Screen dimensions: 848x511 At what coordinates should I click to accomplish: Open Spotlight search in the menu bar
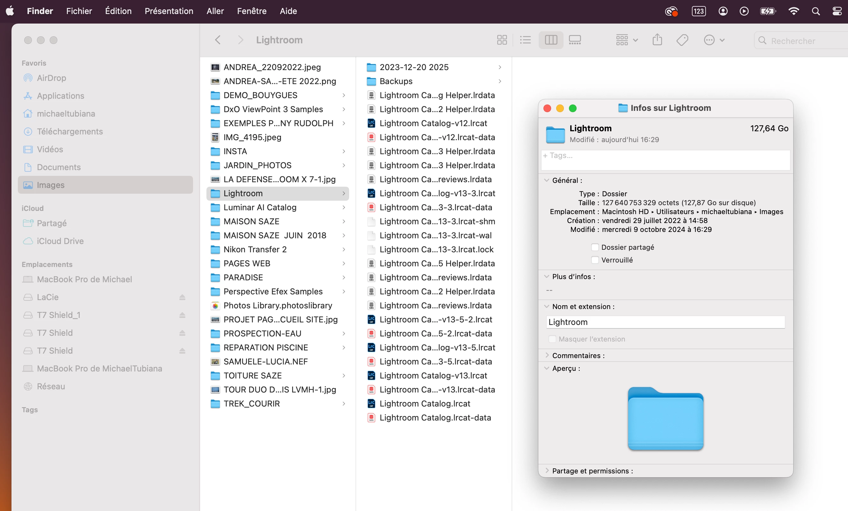(816, 11)
